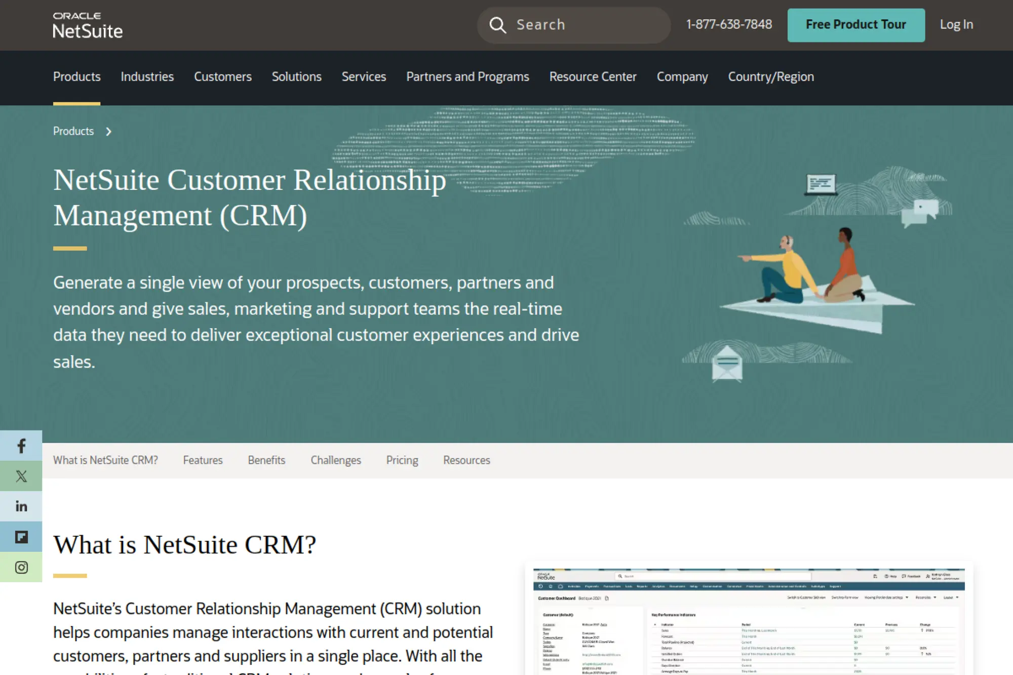Open the Country/Region selector
The height and width of the screenshot is (675, 1013).
coord(770,77)
